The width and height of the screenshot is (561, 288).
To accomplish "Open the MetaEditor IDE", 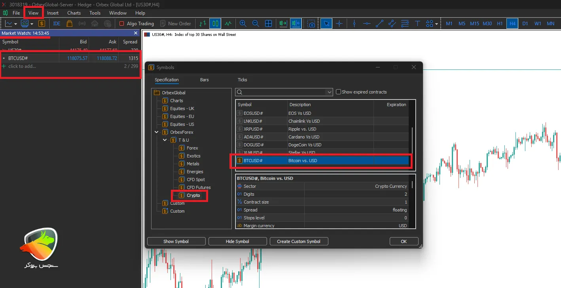I will coord(57,24).
